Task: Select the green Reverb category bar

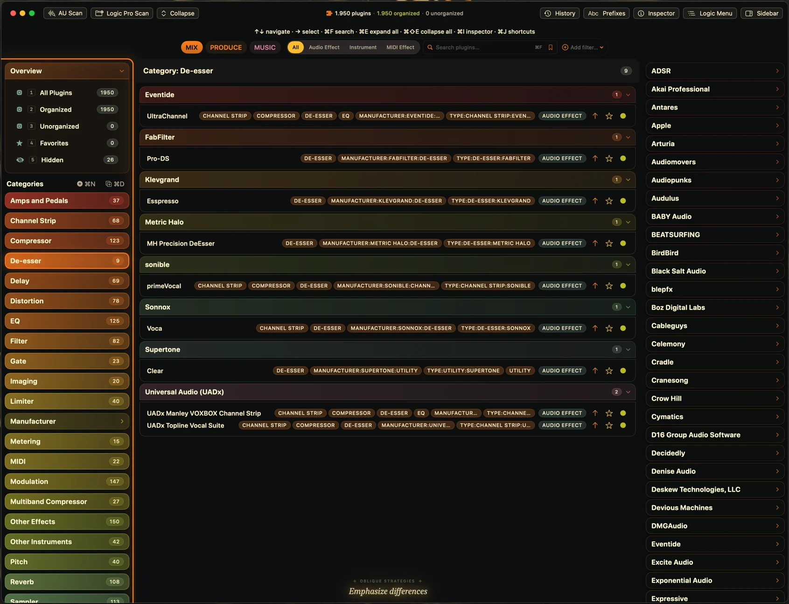Action: [x=67, y=582]
